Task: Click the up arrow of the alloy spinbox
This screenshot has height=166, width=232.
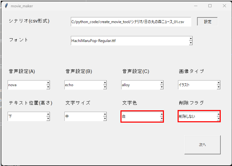Action: (162, 83)
